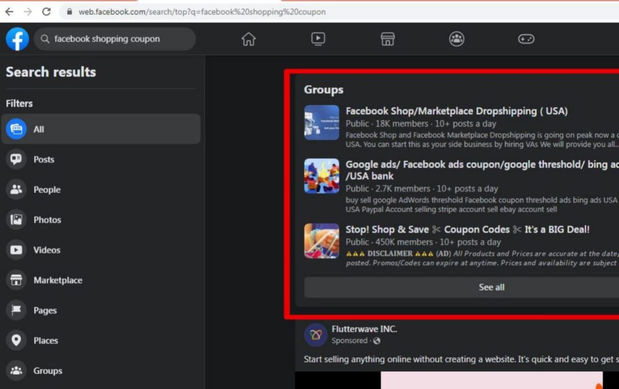Open Gaming controller icon in top navigation
619x389 pixels.
tap(526, 39)
